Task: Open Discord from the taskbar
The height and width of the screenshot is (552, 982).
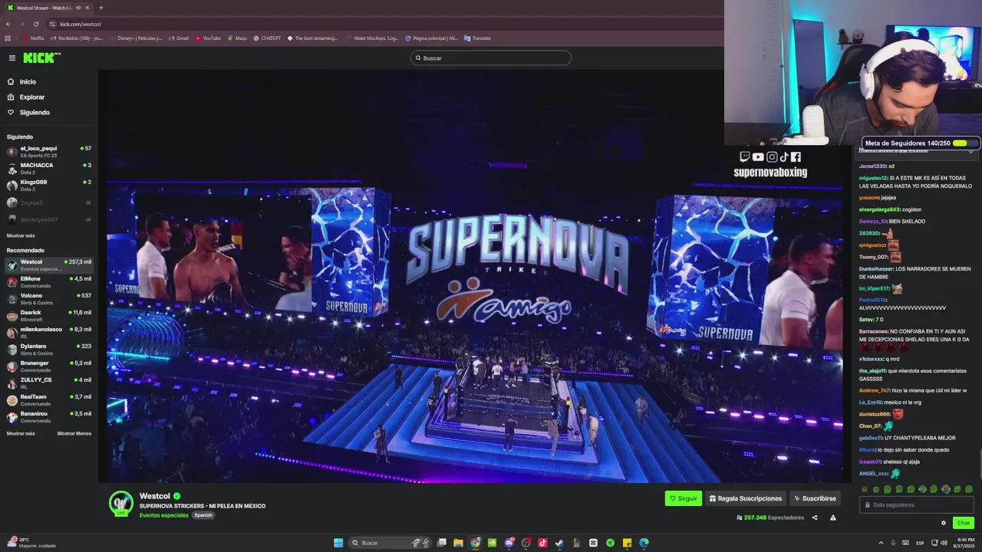Action: coord(509,543)
